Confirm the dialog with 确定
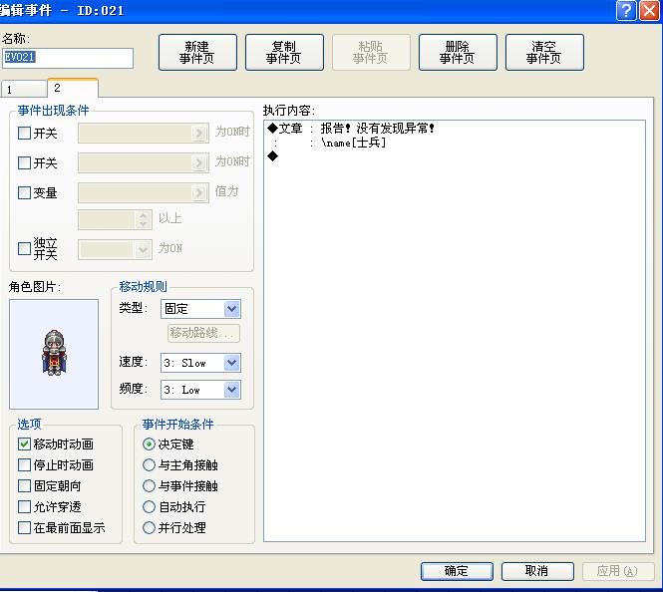Image resolution: width=663 pixels, height=592 pixels. [x=457, y=571]
